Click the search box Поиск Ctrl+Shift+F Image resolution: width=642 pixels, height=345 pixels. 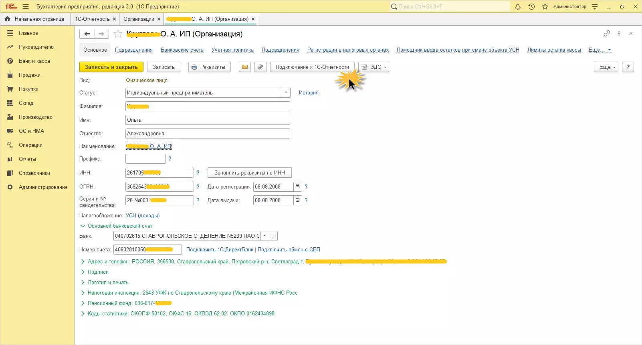[450, 7]
